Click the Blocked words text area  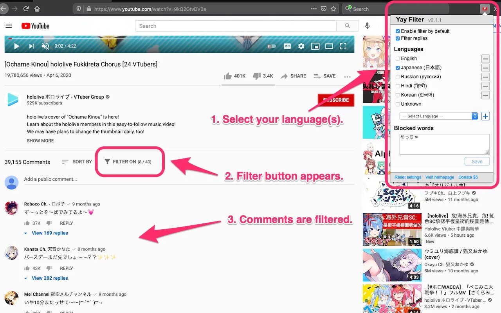[x=444, y=144]
